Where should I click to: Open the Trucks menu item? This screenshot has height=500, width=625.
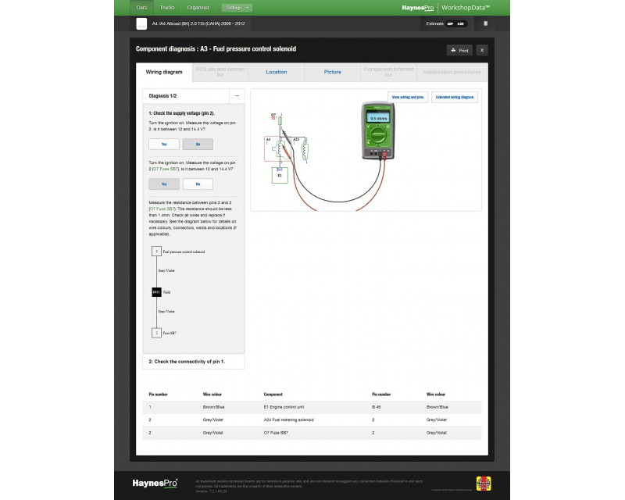167,7
